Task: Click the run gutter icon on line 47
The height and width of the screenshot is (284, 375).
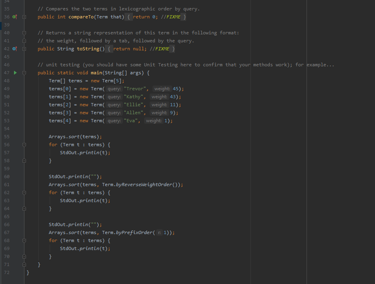Action: [x=14, y=72]
